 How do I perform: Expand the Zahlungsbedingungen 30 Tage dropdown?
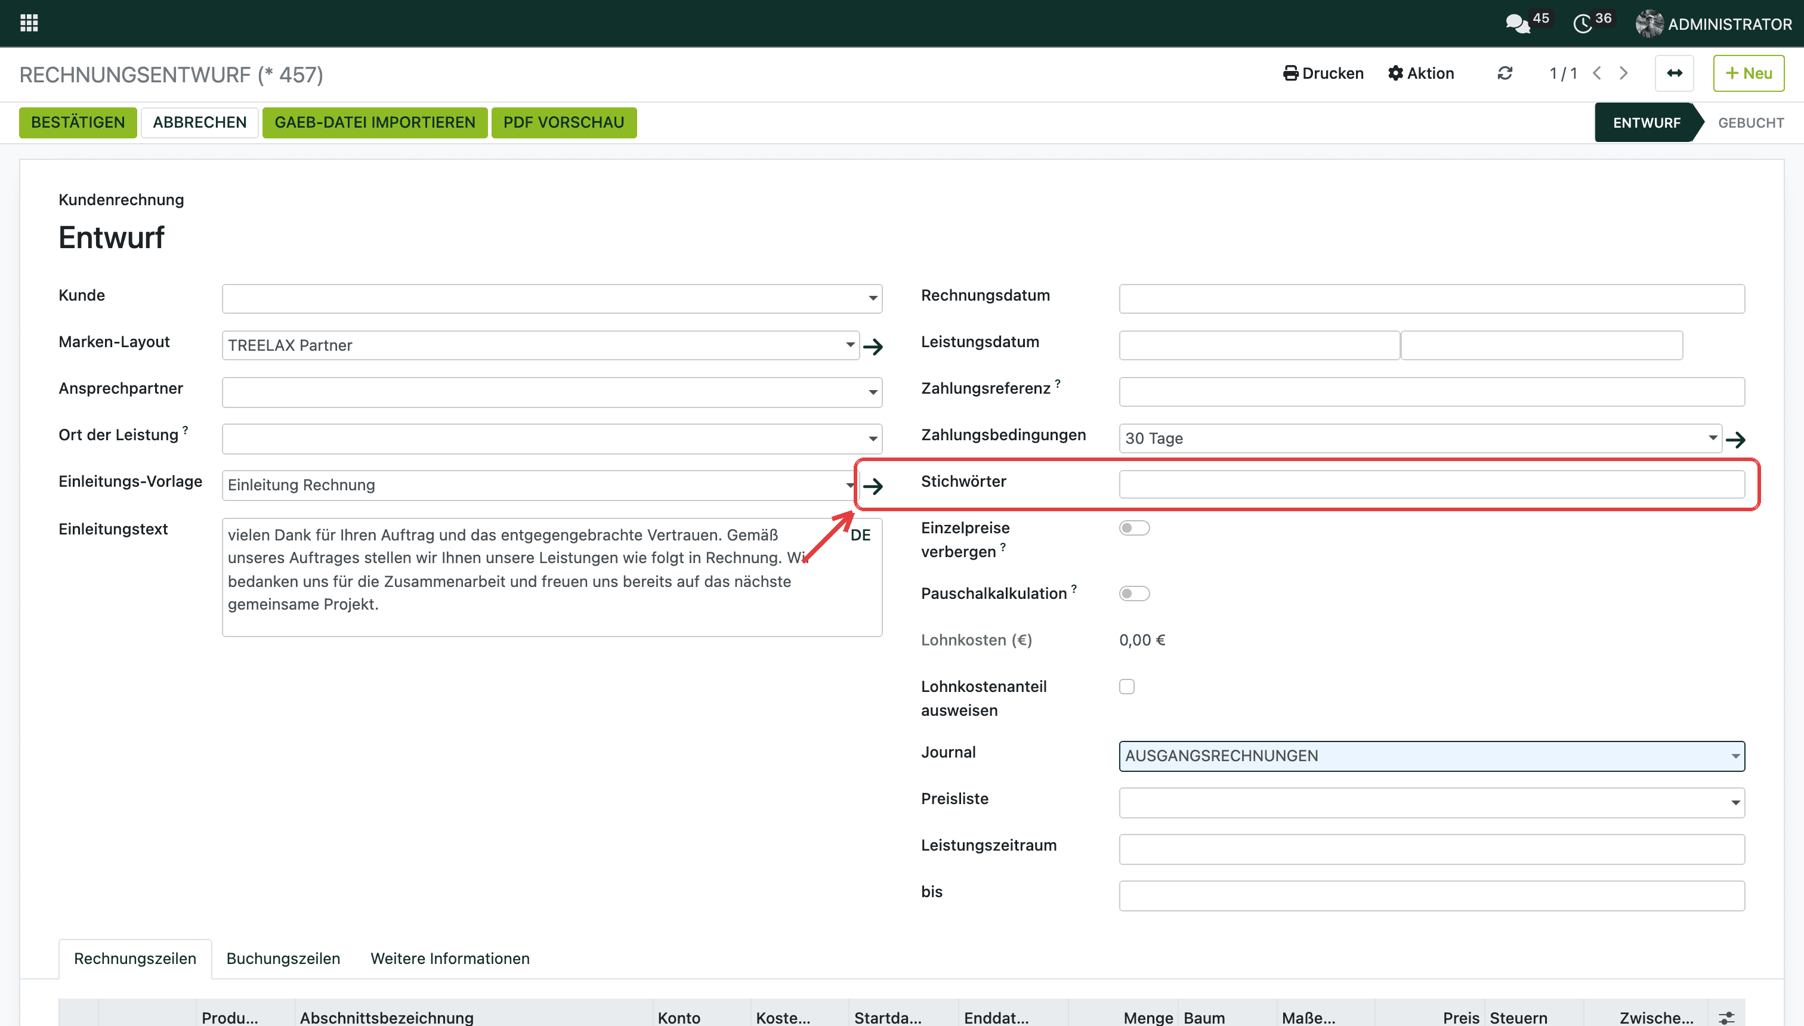pos(1712,438)
